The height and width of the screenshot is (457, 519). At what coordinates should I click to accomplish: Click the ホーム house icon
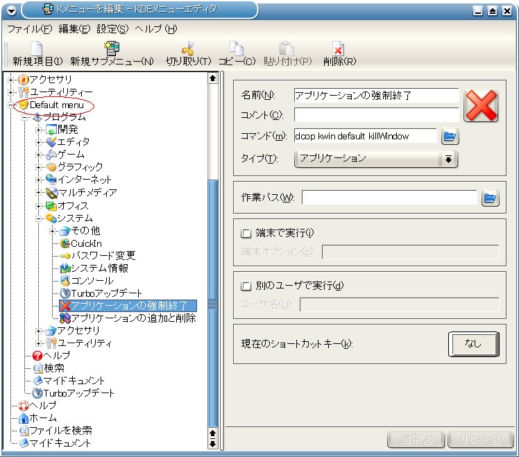point(24,418)
